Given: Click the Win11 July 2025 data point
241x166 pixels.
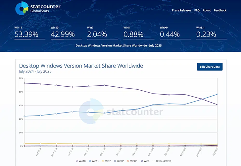Looking at the screenshot, I should pyautogui.click(x=217, y=94).
